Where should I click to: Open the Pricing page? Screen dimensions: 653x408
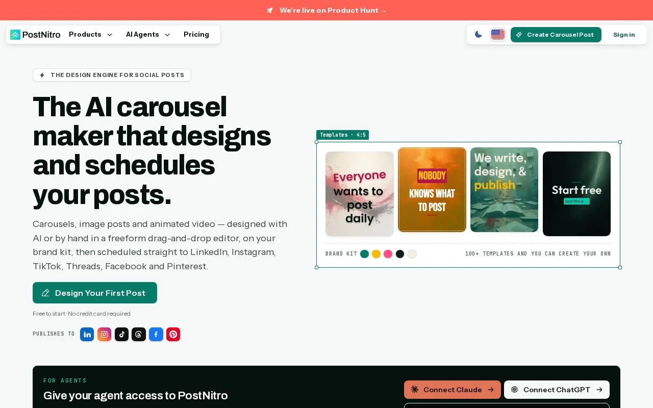click(196, 35)
